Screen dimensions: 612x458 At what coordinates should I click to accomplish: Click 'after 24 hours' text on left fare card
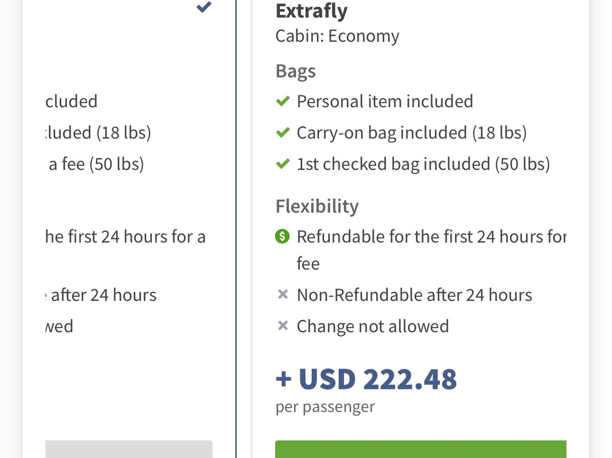click(103, 295)
